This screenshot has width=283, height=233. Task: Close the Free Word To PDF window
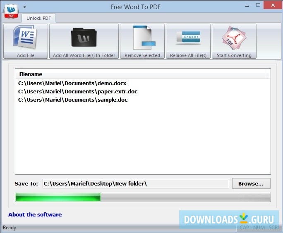(273, 5)
